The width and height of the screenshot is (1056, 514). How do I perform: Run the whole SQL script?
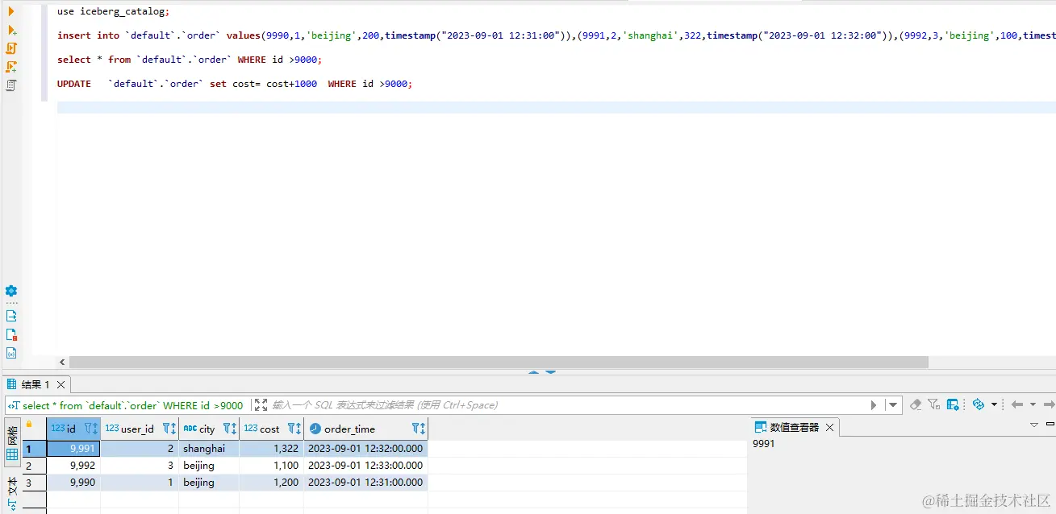[11, 48]
